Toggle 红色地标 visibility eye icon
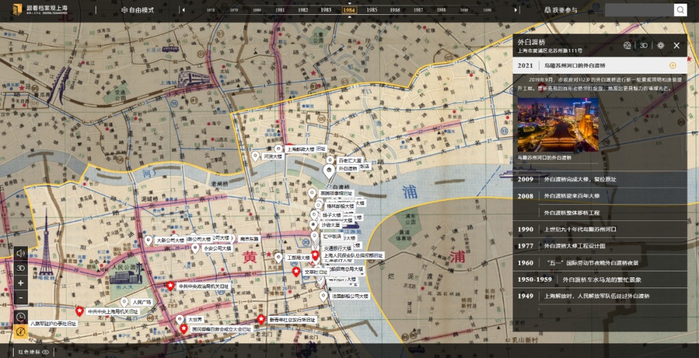Screen dimensions: 699x358 (x=45, y=352)
